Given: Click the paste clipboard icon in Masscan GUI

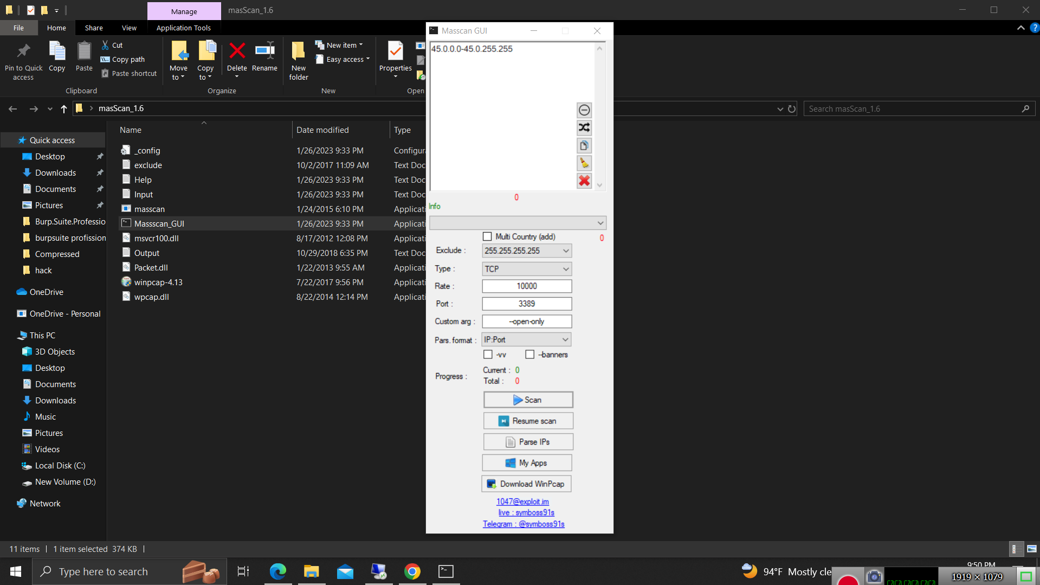Looking at the screenshot, I should (x=584, y=145).
